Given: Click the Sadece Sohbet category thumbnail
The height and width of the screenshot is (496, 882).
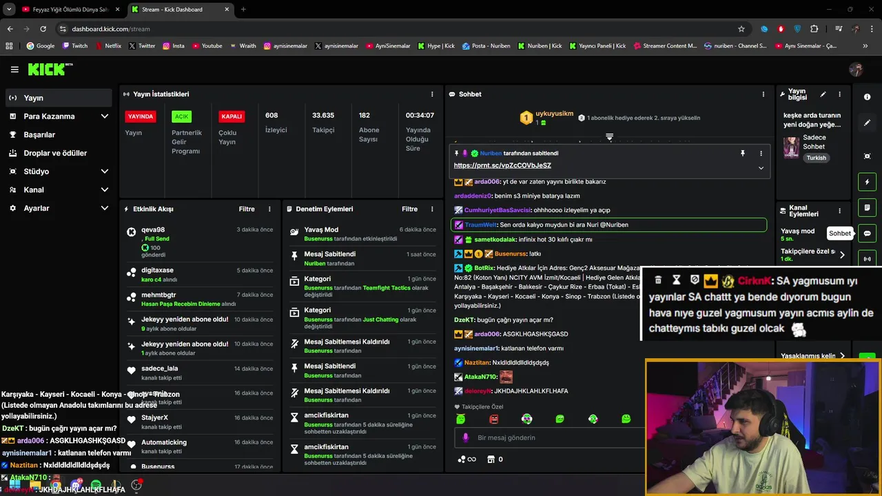Looking at the screenshot, I should 791,147.
